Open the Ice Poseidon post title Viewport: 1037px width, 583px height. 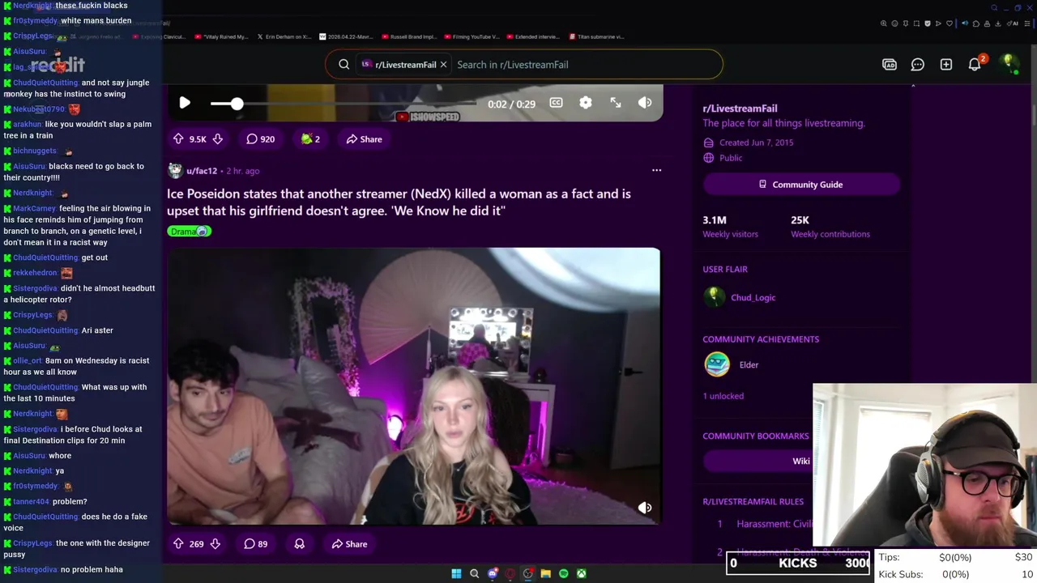399,202
